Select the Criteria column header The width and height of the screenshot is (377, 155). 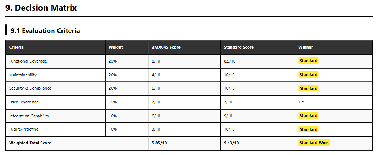click(x=16, y=47)
